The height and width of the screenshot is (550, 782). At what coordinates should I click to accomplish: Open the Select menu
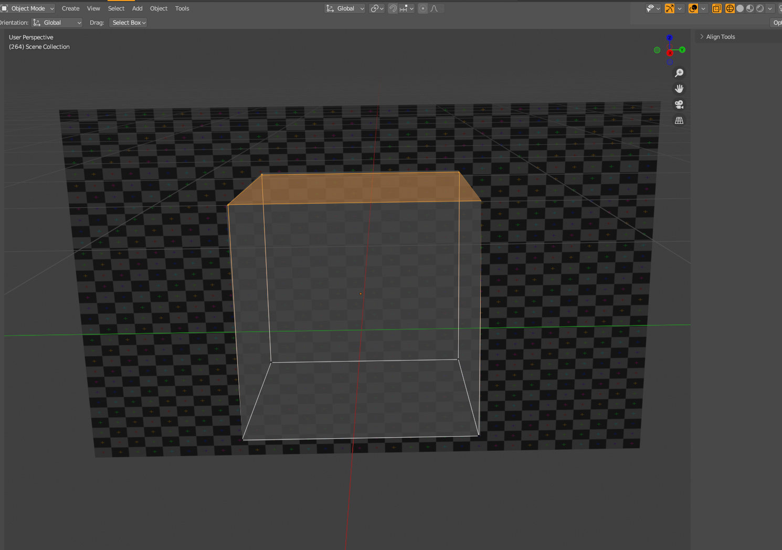[117, 8]
